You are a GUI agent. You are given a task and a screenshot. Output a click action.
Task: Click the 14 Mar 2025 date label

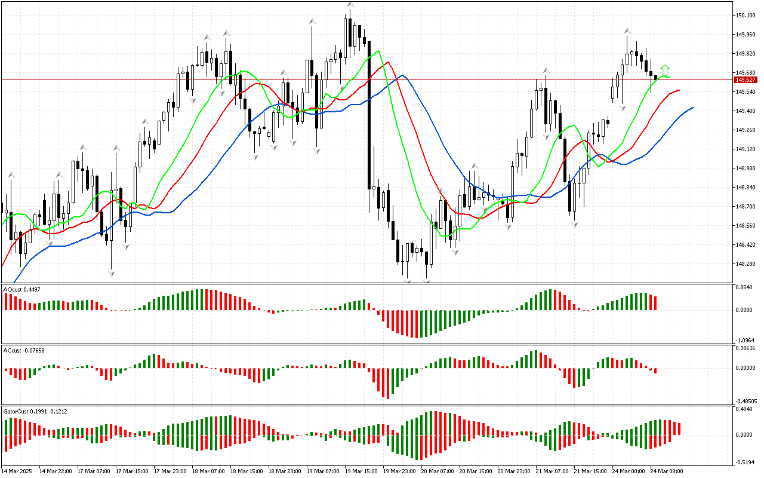click(x=18, y=471)
